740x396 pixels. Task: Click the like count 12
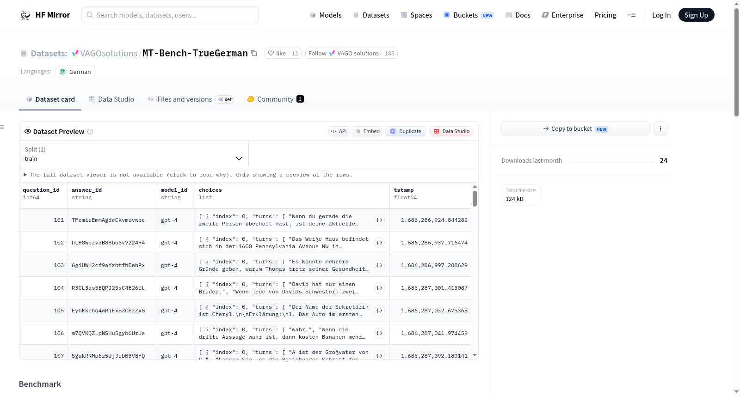[x=295, y=53]
